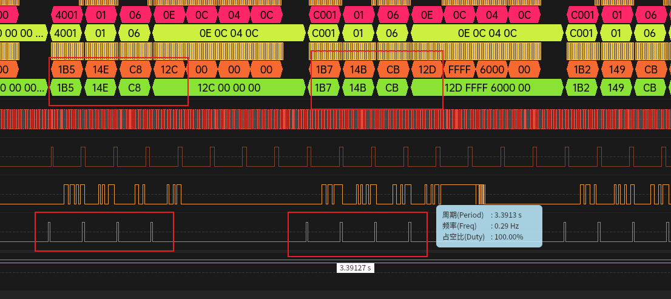The image size is (671, 299).
Task: Click the orange 6000 decoded value
Action: [491, 70]
